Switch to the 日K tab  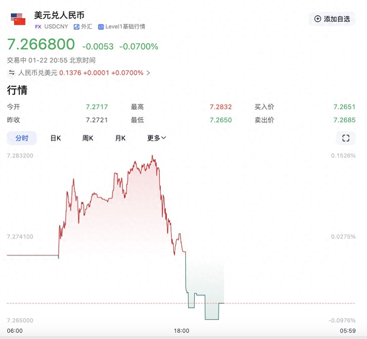coord(56,138)
